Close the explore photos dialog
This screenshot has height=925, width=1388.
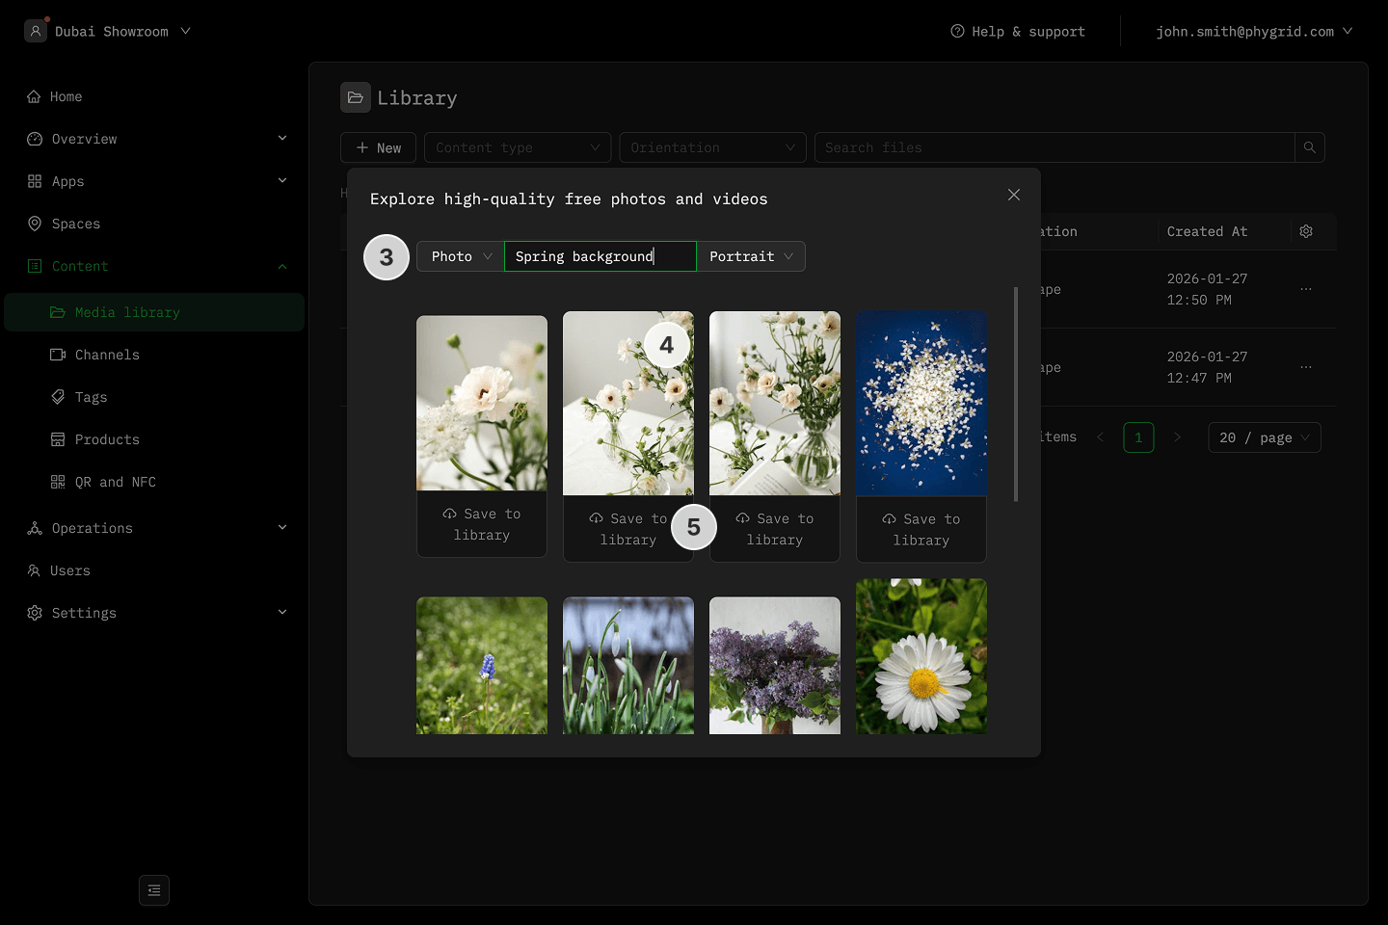(1014, 195)
